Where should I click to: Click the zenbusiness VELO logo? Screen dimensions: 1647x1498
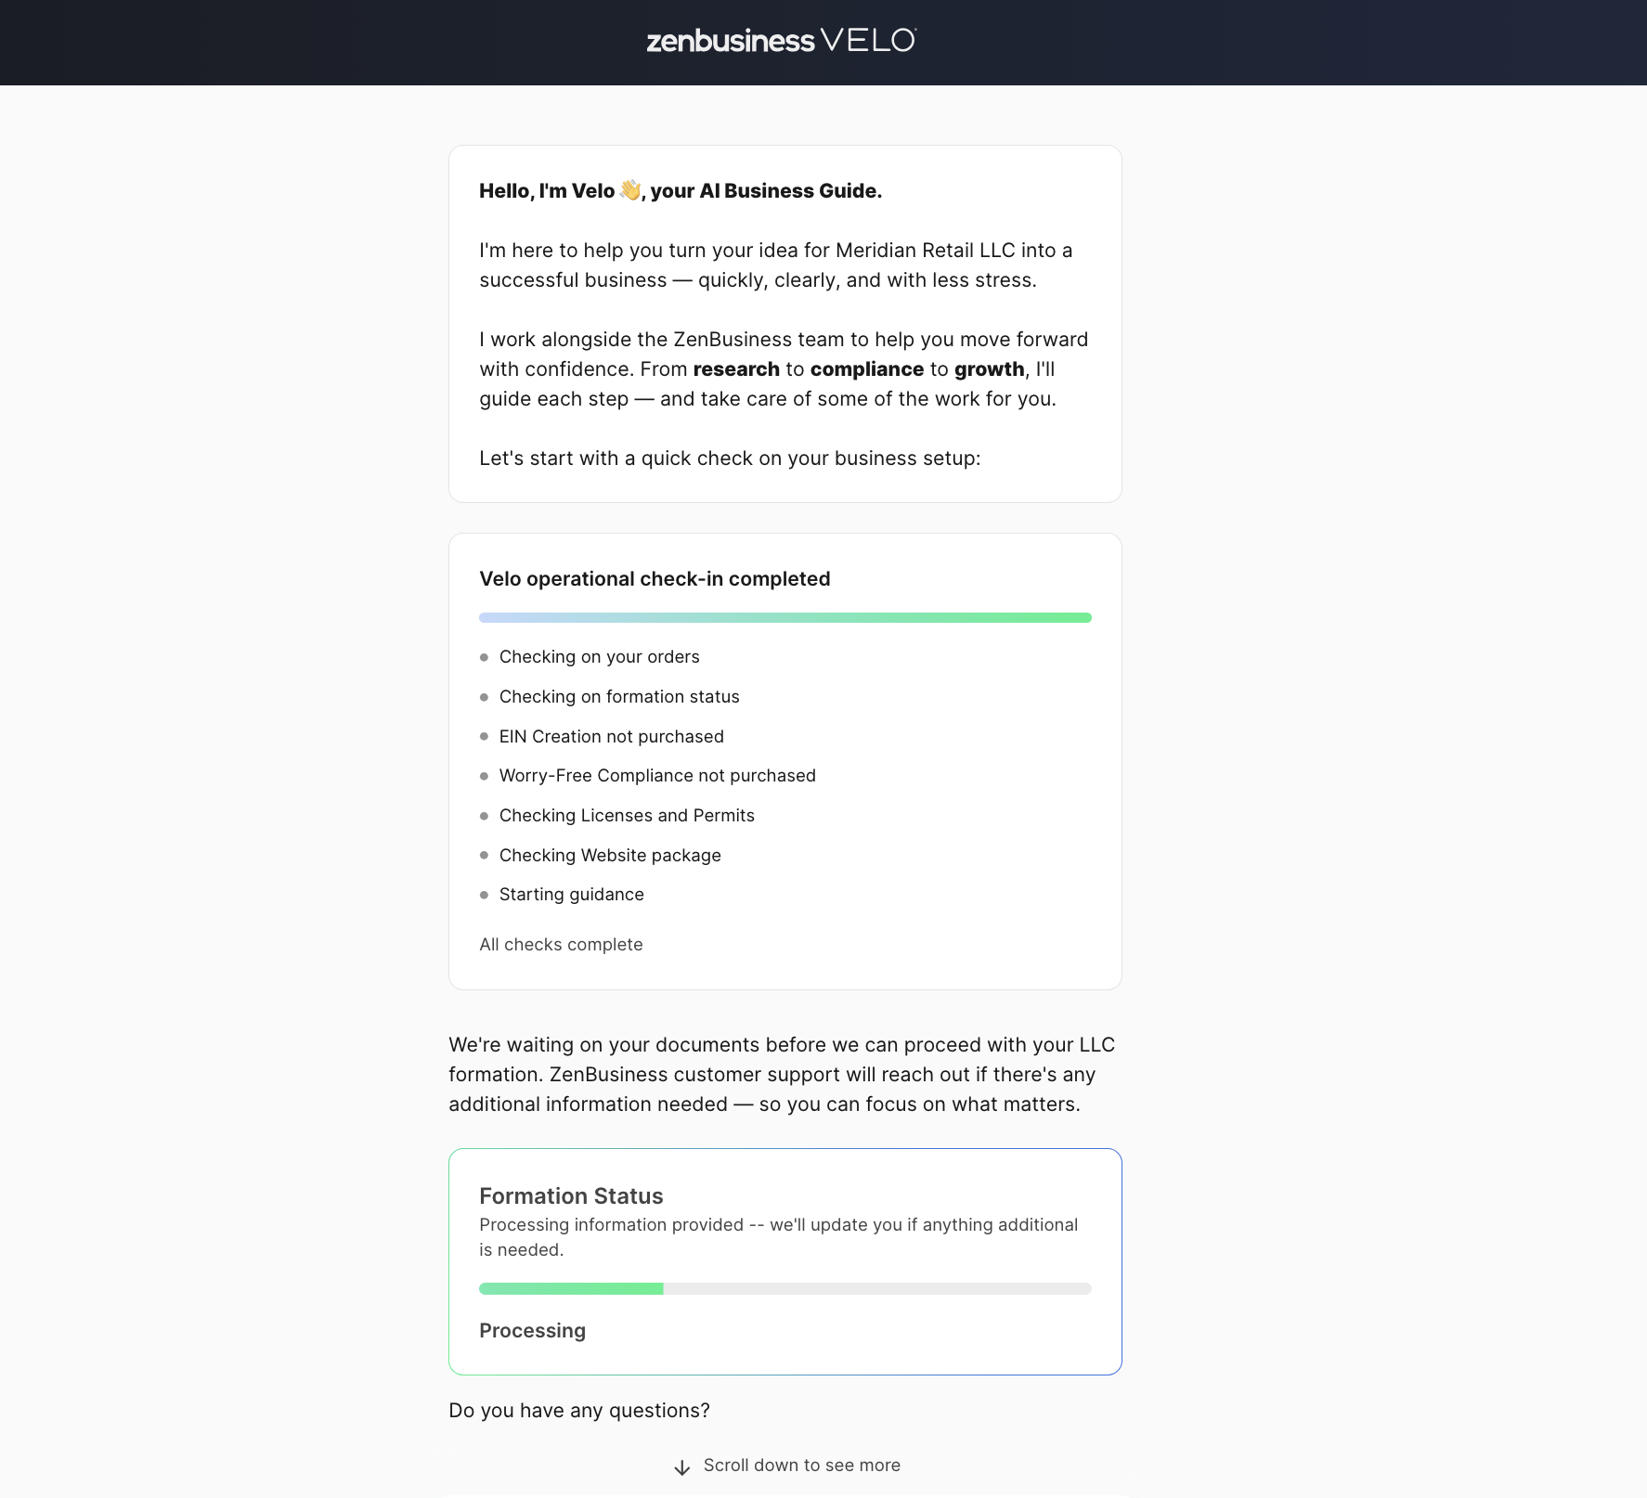tap(781, 40)
